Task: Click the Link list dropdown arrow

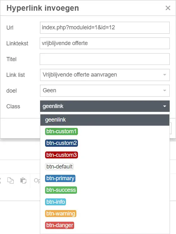Action: coord(165,75)
